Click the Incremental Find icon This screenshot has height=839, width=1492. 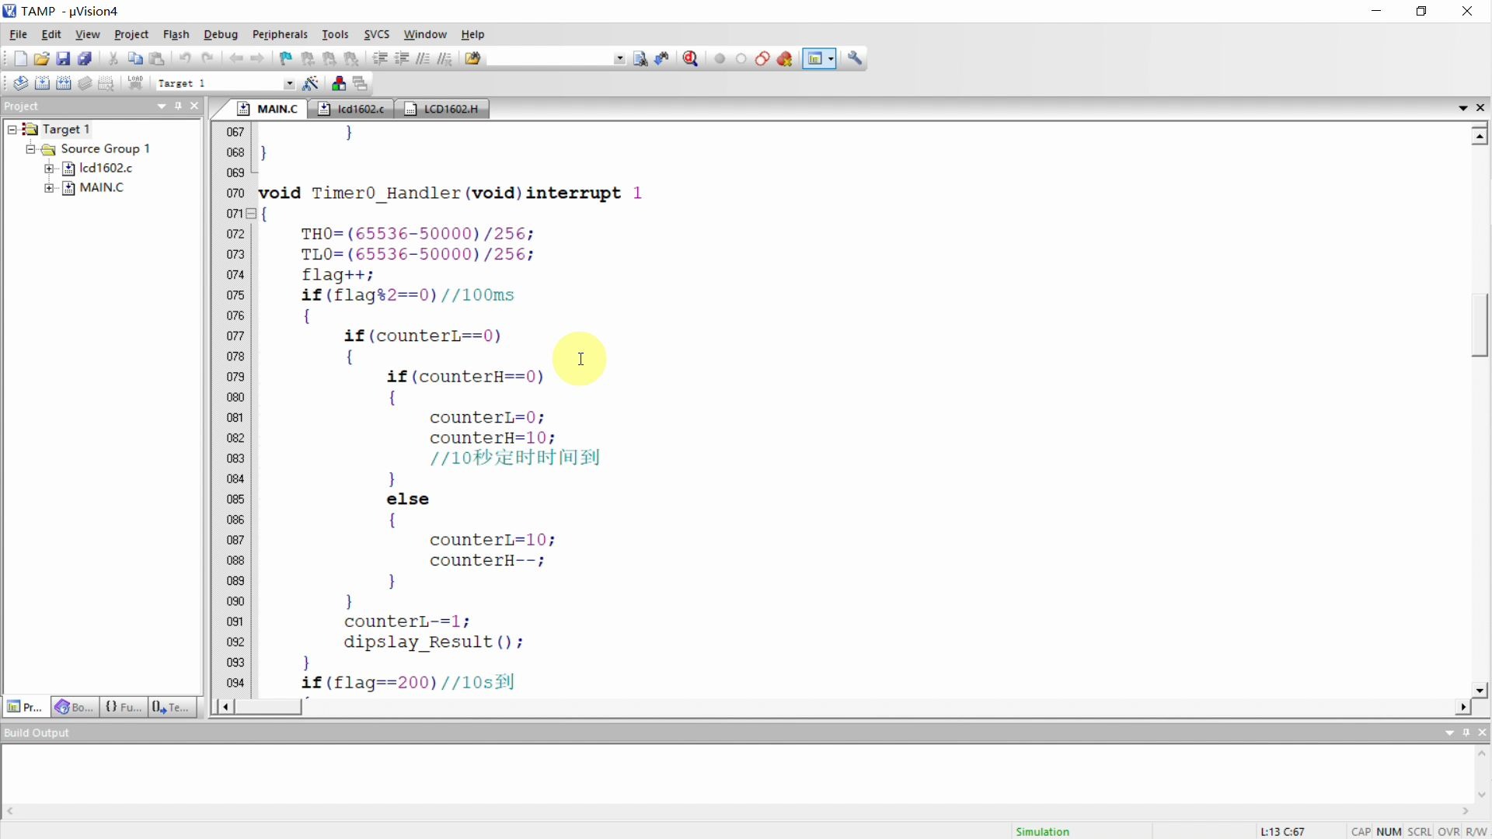tap(662, 59)
